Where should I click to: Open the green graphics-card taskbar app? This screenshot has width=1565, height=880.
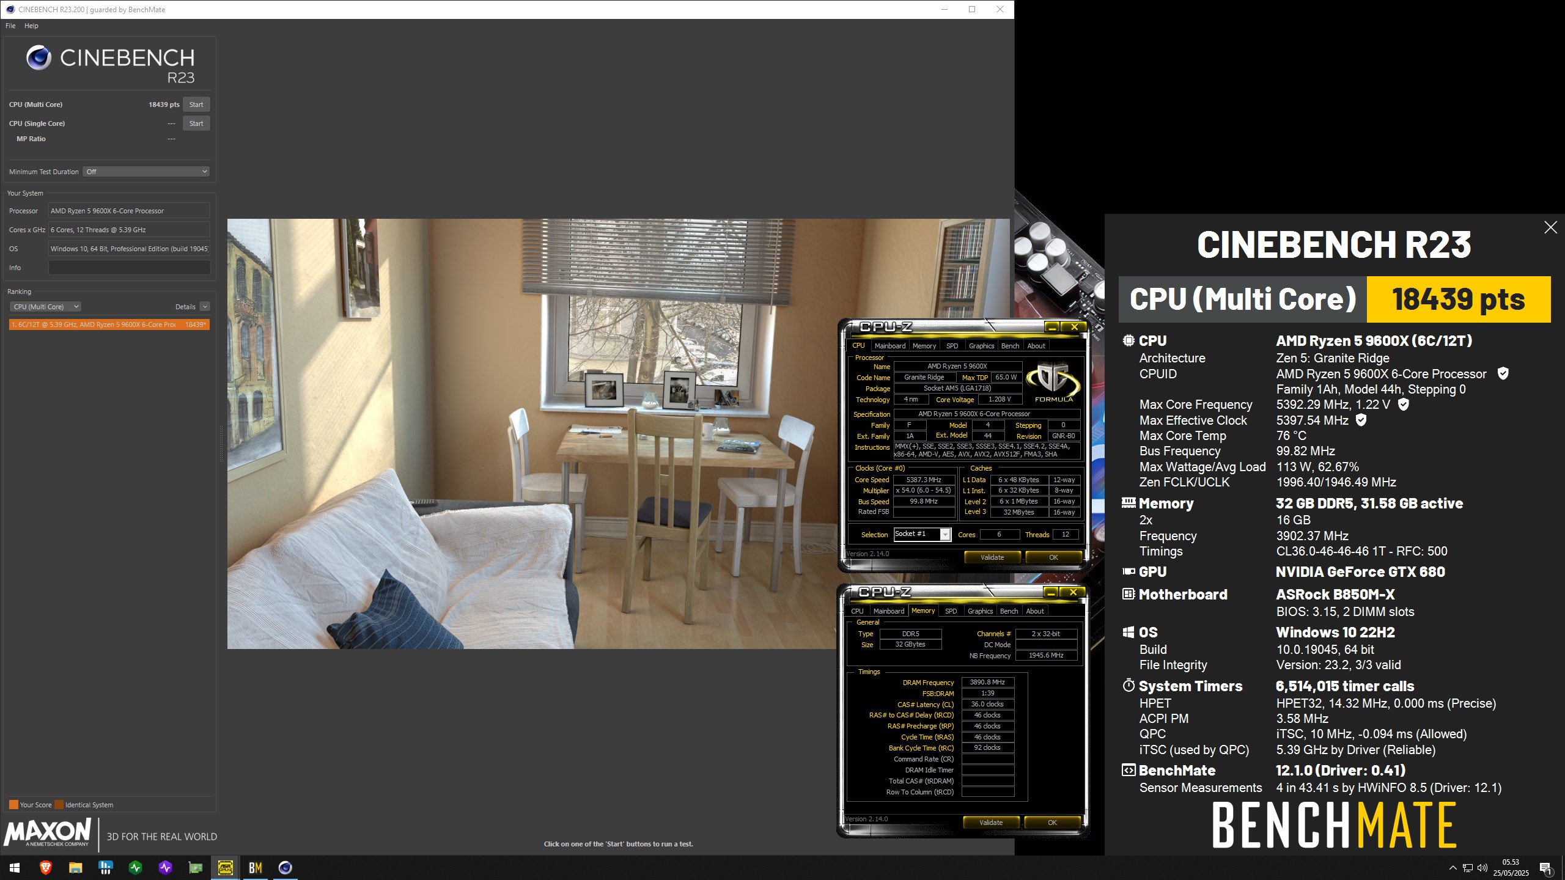click(x=195, y=868)
